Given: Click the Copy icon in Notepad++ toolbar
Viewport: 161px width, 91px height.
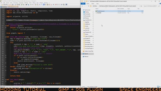Looking at the screenshot, I should (17, 5).
